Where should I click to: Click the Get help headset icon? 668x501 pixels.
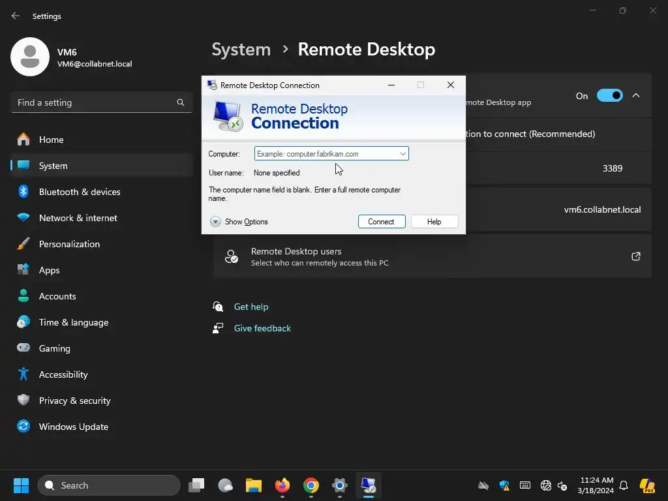[x=218, y=307]
